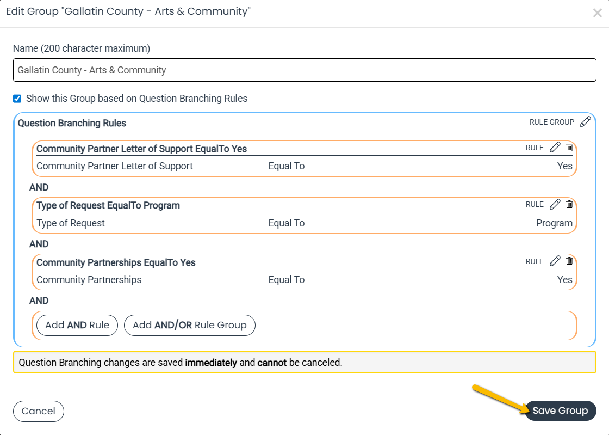This screenshot has height=435, width=609.
Task: Click the 'Name (200 character maximum)' label
Action: tap(82, 48)
